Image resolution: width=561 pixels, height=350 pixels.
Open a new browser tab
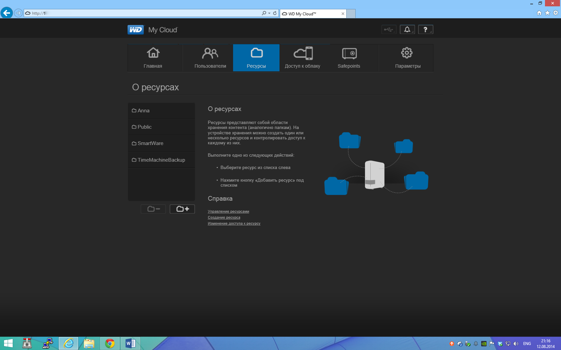[351, 14]
